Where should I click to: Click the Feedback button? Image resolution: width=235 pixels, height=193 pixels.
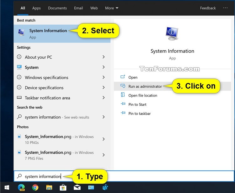(208, 8)
